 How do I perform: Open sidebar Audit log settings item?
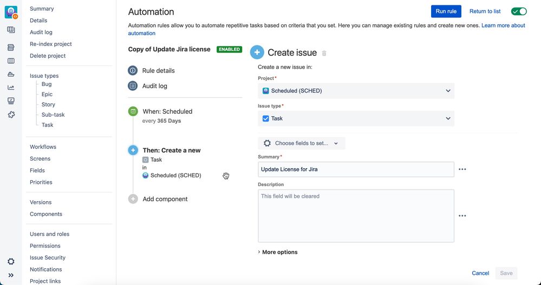pyautogui.click(x=41, y=32)
